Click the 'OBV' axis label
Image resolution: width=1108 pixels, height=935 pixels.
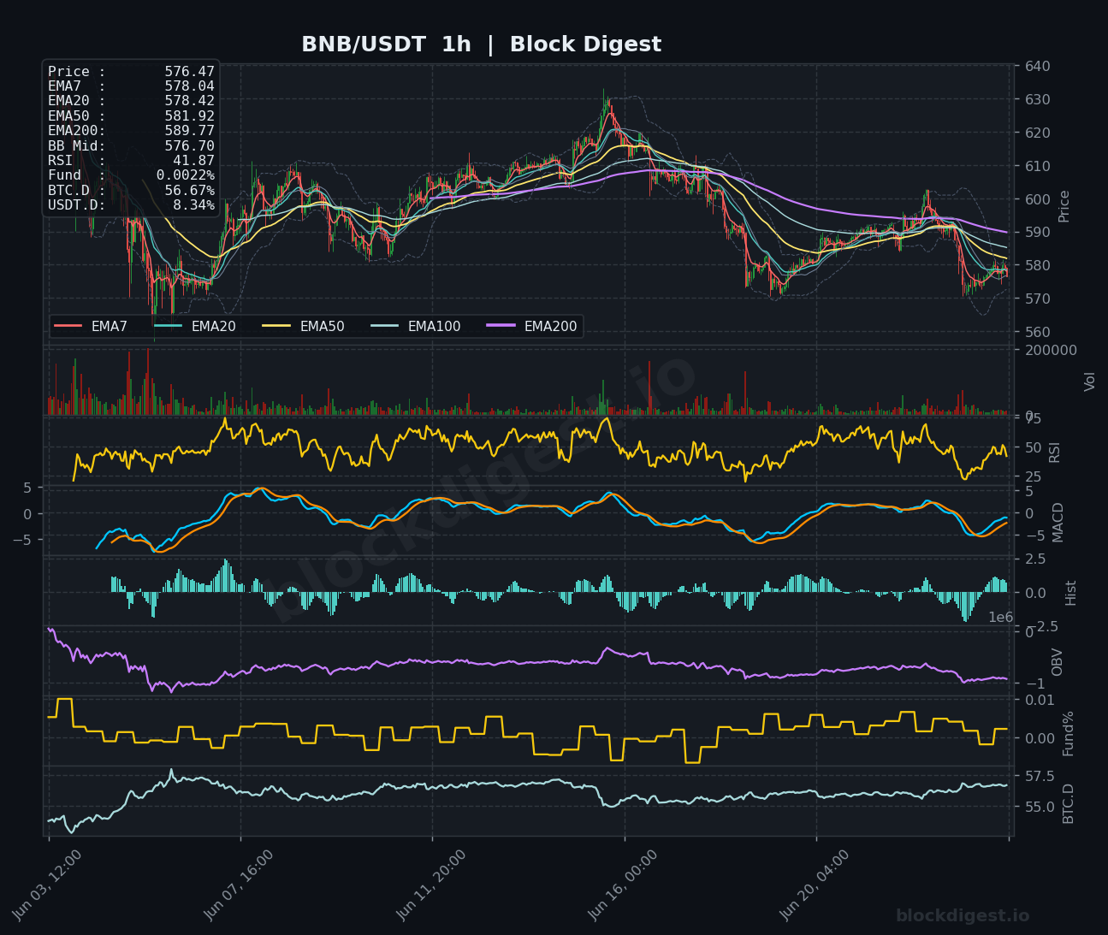tap(1057, 662)
